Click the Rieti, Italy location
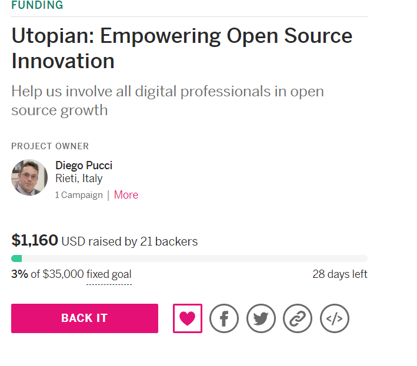Screen dimensions: 417x366 79,179
